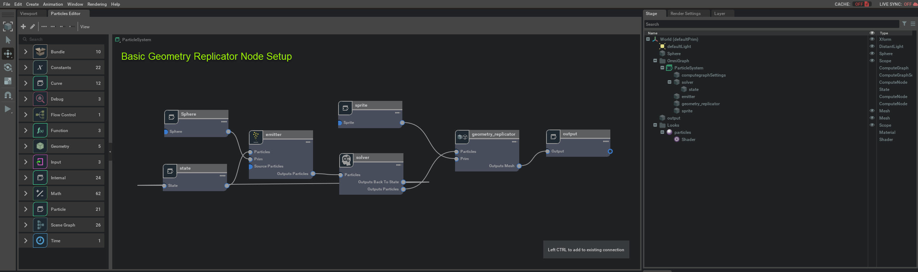Screen dimensions: 918x272
Task: Click the Function category icon
Action: (40, 131)
